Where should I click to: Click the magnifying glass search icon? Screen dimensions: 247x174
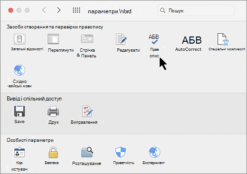pos(162,10)
